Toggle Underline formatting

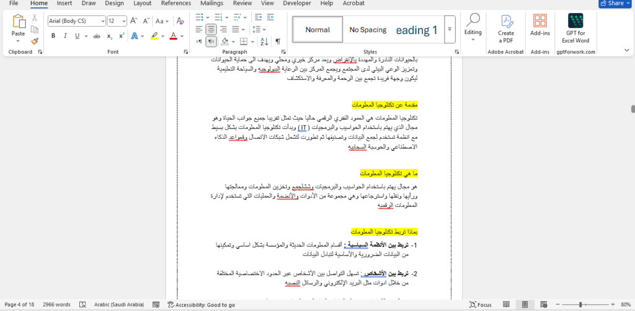pos(77,36)
